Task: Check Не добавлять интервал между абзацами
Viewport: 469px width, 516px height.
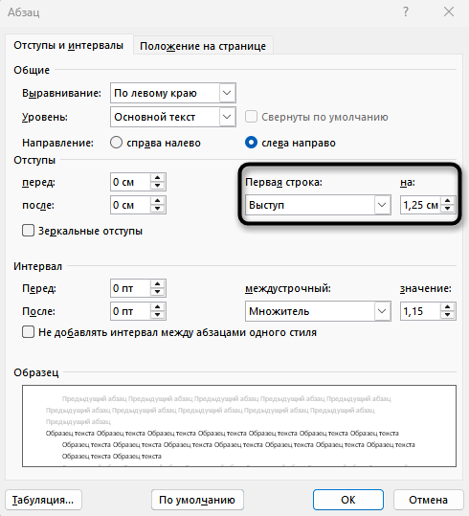Action: coord(28,332)
